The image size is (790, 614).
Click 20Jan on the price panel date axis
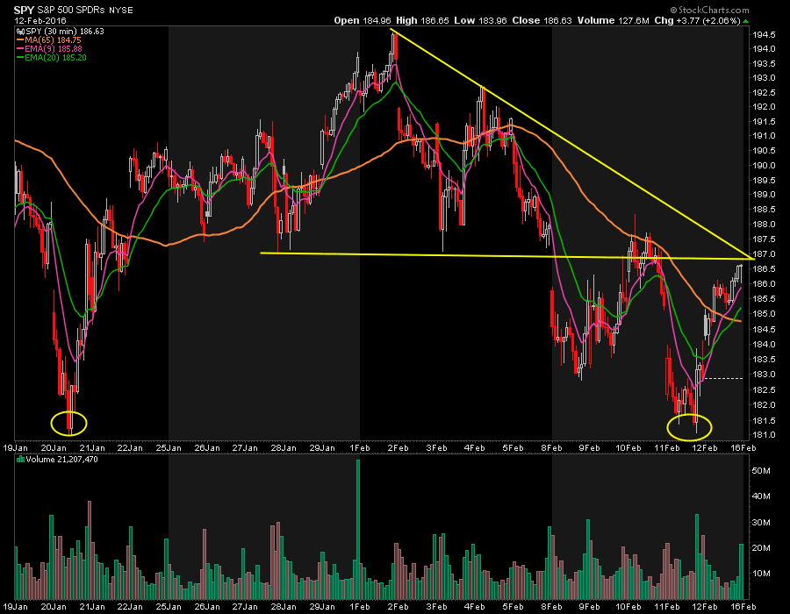click(54, 448)
